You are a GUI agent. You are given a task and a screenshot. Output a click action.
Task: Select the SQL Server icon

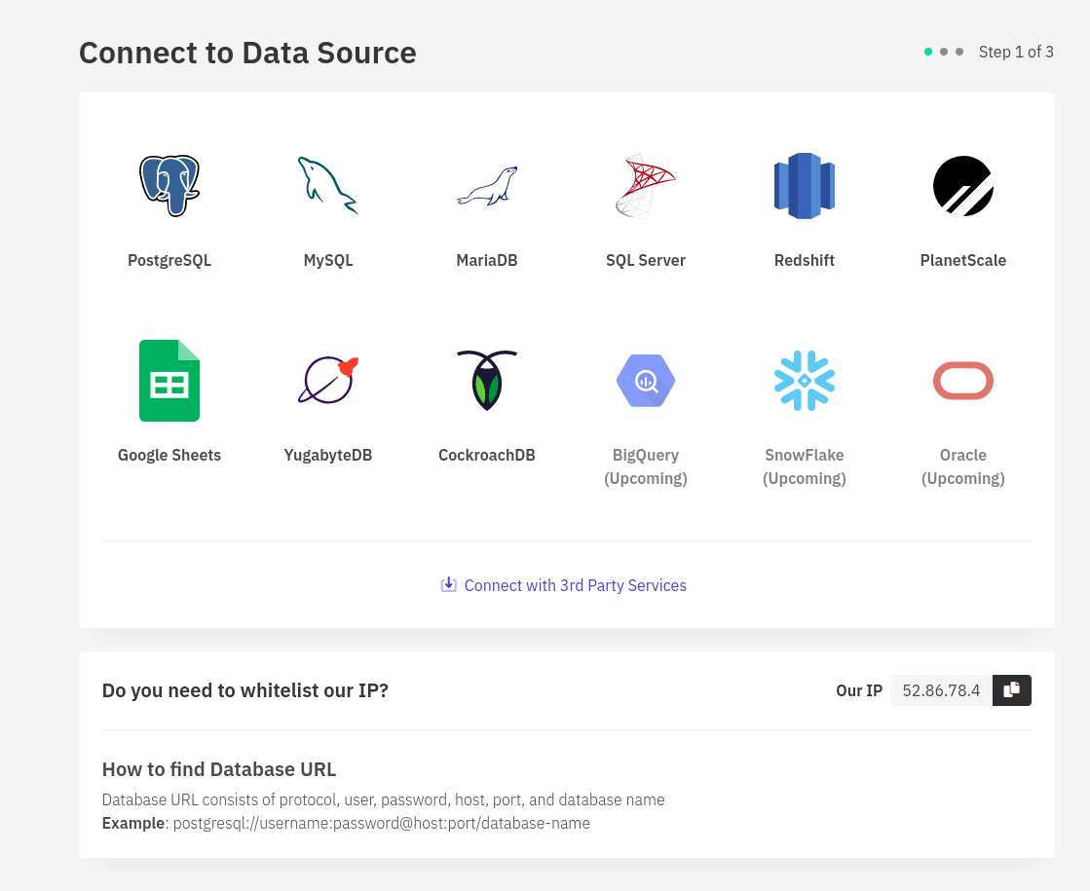[x=645, y=186]
